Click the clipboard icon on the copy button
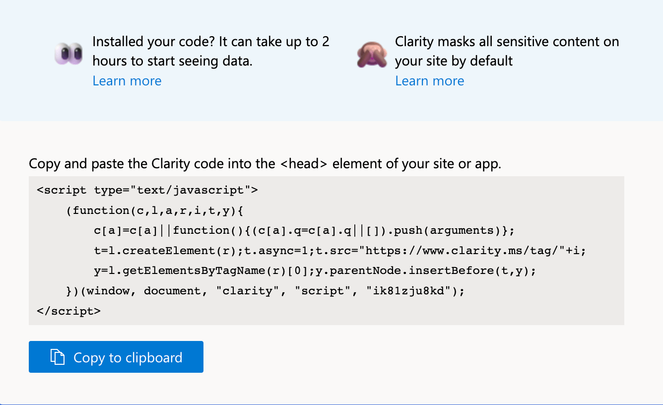Image resolution: width=663 pixels, height=405 pixels. (x=57, y=356)
